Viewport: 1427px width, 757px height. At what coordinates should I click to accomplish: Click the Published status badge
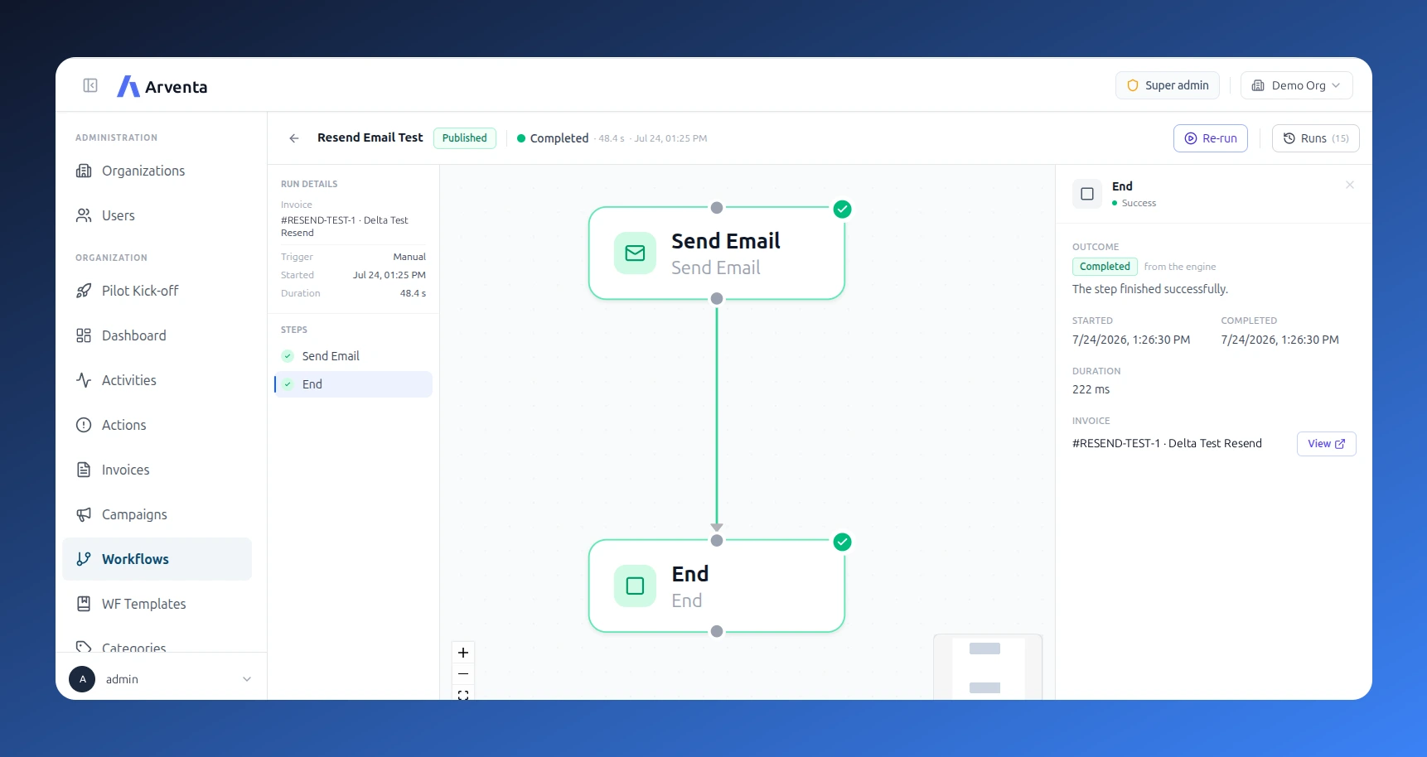pyautogui.click(x=465, y=138)
